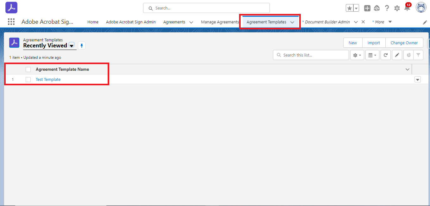Refresh the list view
This screenshot has height=206, width=430.
[x=386, y=55]
